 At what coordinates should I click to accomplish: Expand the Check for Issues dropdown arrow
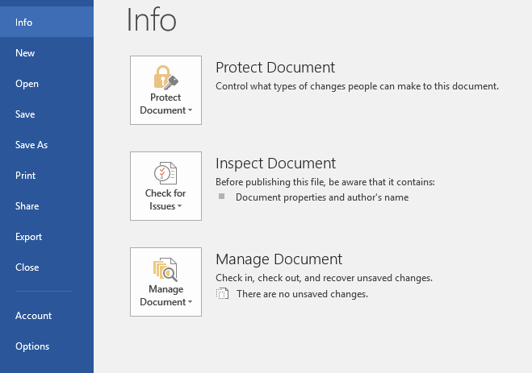coord(179,205)
